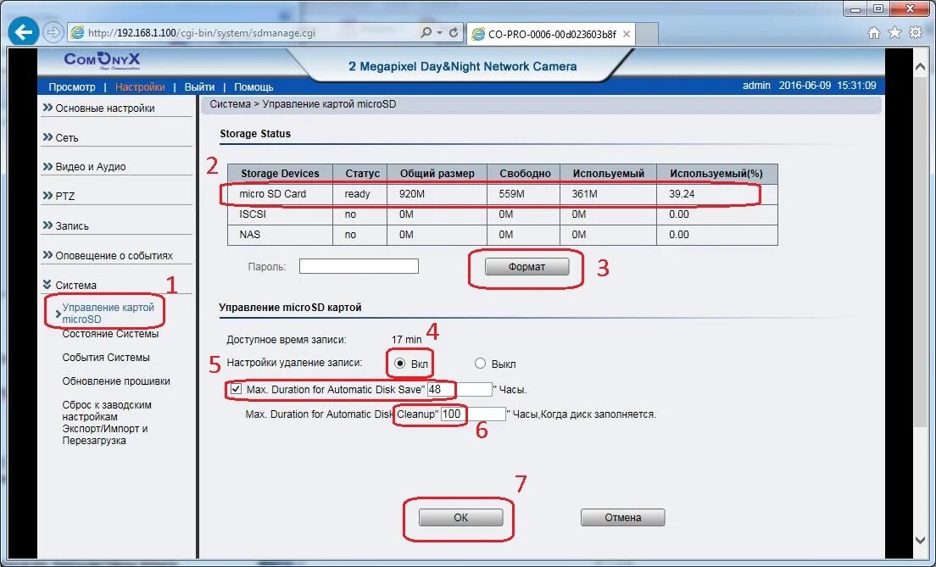The height and width of the screenshot is (567, 936).
Task: Click the scrollbar down arrow
Action: [920, 540]
